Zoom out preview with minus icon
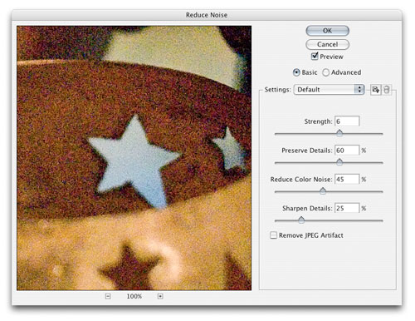The image size is (415, 321). 108,296
